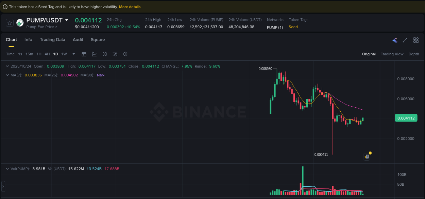This screenshot has width=425, height=199.
Task: Open the date range calendar picker
Action: 84,54
